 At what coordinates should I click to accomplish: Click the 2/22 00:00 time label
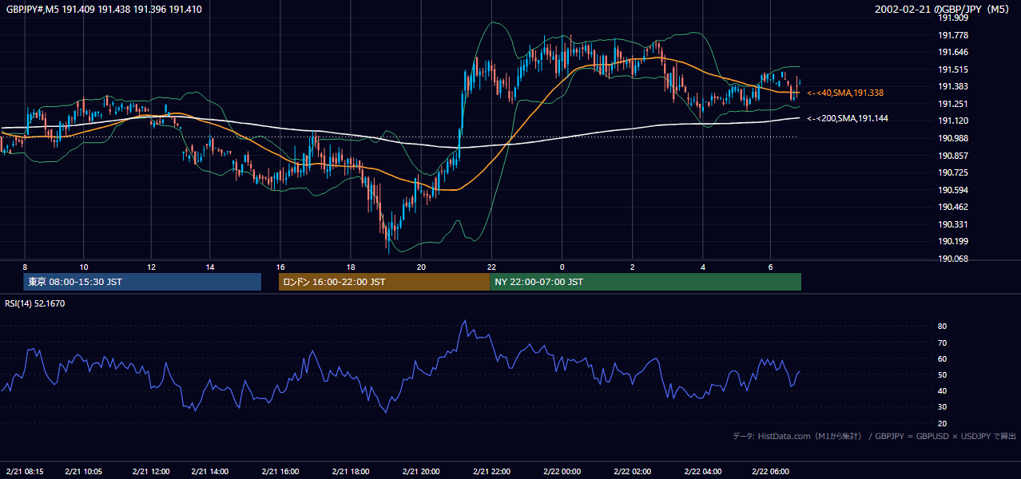click(562, 472)
